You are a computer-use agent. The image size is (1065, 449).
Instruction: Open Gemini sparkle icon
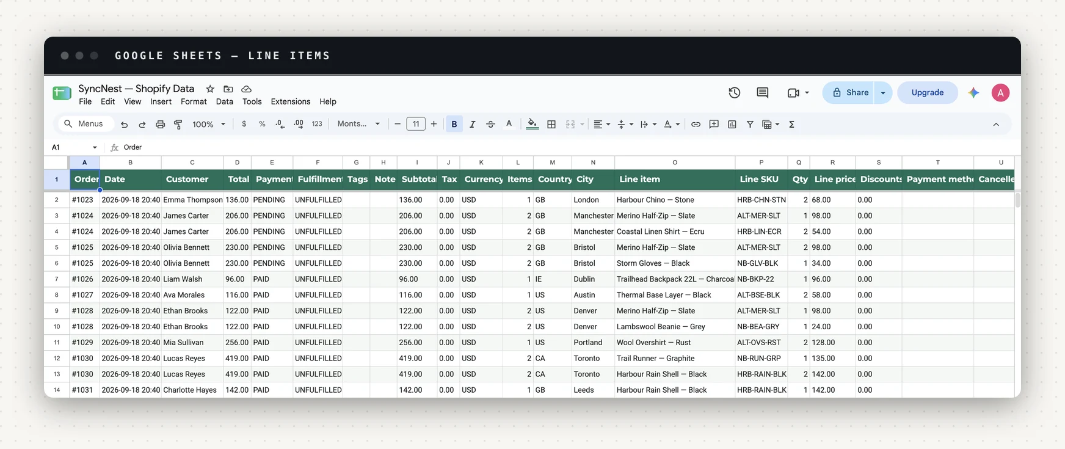coord(974,93)
